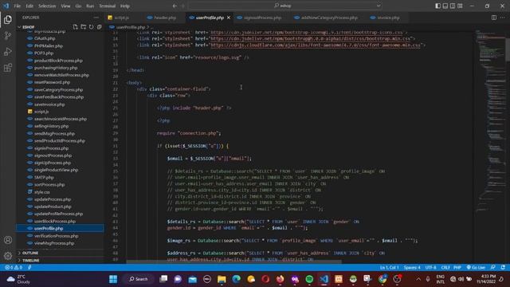Click New File icon in ESHOP explorer

point(76,27)
